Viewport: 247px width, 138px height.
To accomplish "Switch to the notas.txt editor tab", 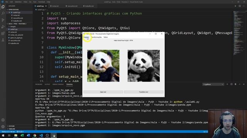I will pyautogui.click(x=55, y=6).
